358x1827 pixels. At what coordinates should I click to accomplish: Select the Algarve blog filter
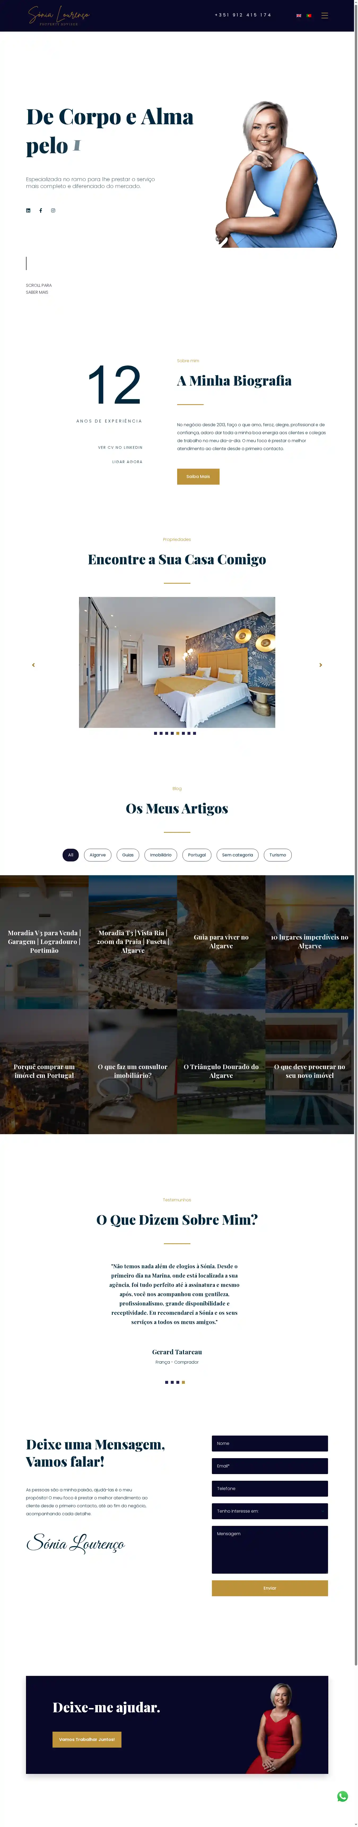coord(98,855)
